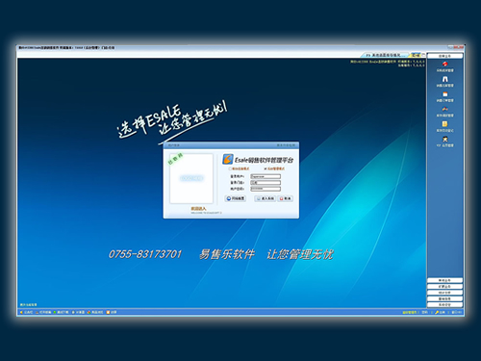This screenshot has width=481, height=361.
Task: Switch to the F9 tab at top
Action: [385, 55]
